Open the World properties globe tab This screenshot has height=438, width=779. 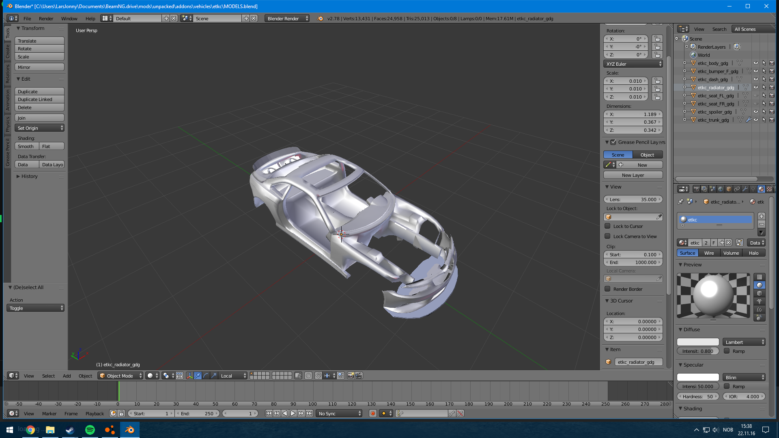pos(721,189)
